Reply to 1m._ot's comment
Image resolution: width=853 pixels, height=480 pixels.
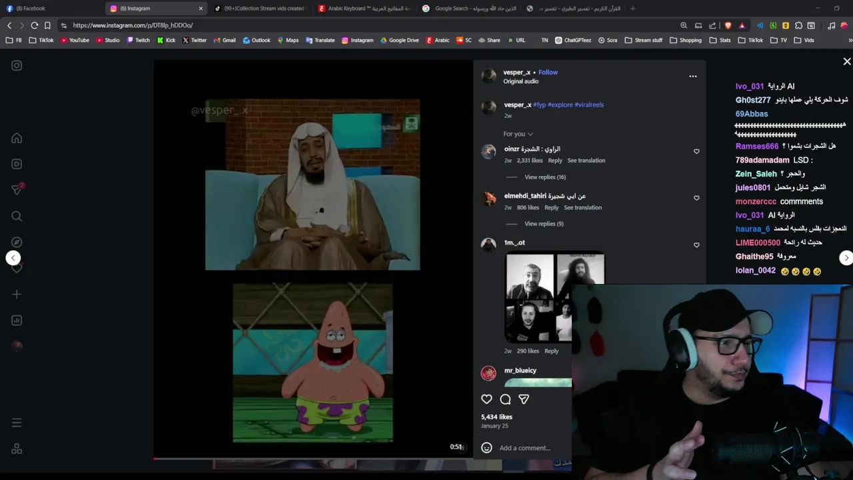(x=551, y=351)
